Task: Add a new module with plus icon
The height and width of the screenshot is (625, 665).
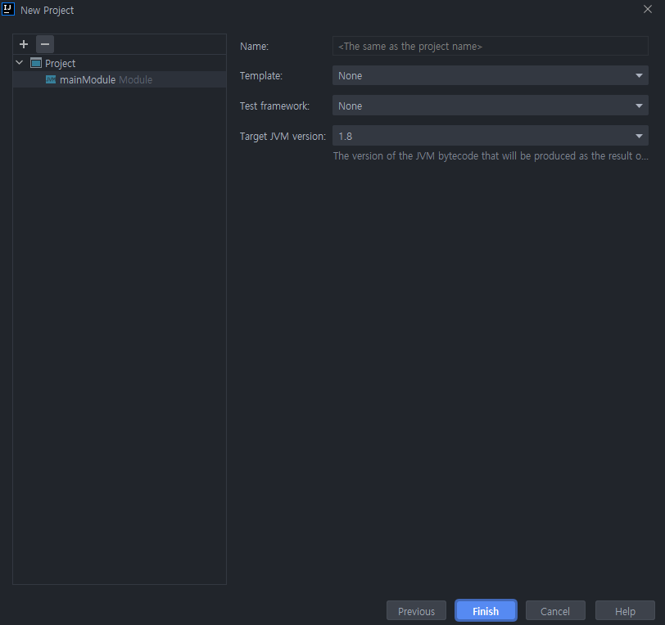Action: tap(24, 44)
